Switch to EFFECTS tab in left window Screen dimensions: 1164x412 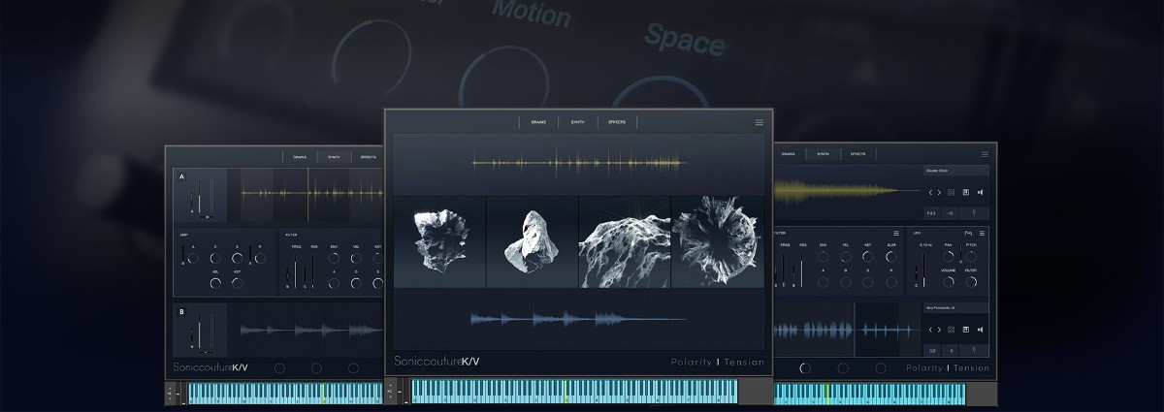coord(368,157)
